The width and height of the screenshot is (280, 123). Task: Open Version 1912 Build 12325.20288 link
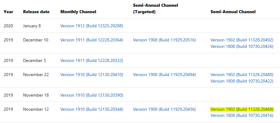click(x=92, y=26)
